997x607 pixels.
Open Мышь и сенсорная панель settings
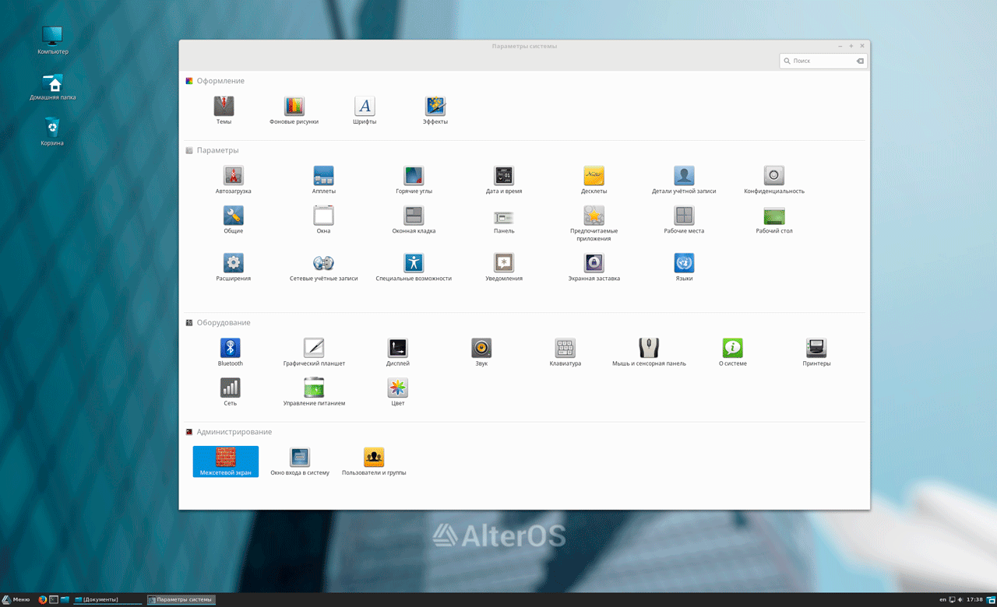(649, 353)
